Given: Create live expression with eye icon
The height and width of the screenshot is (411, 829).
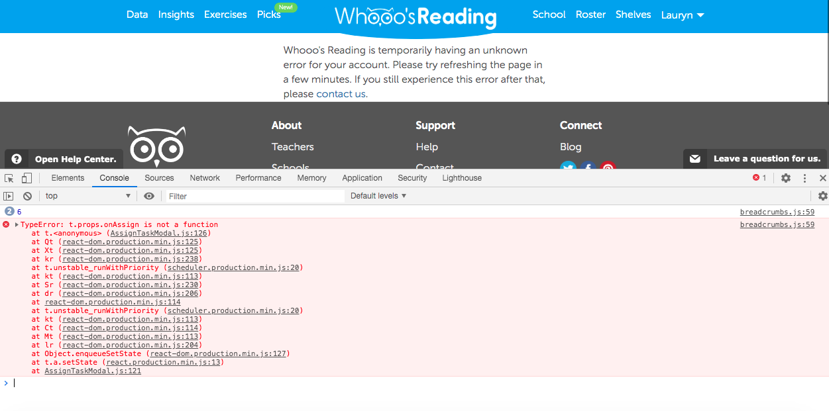Looking at the screenshot, I should tap(149, 196).
